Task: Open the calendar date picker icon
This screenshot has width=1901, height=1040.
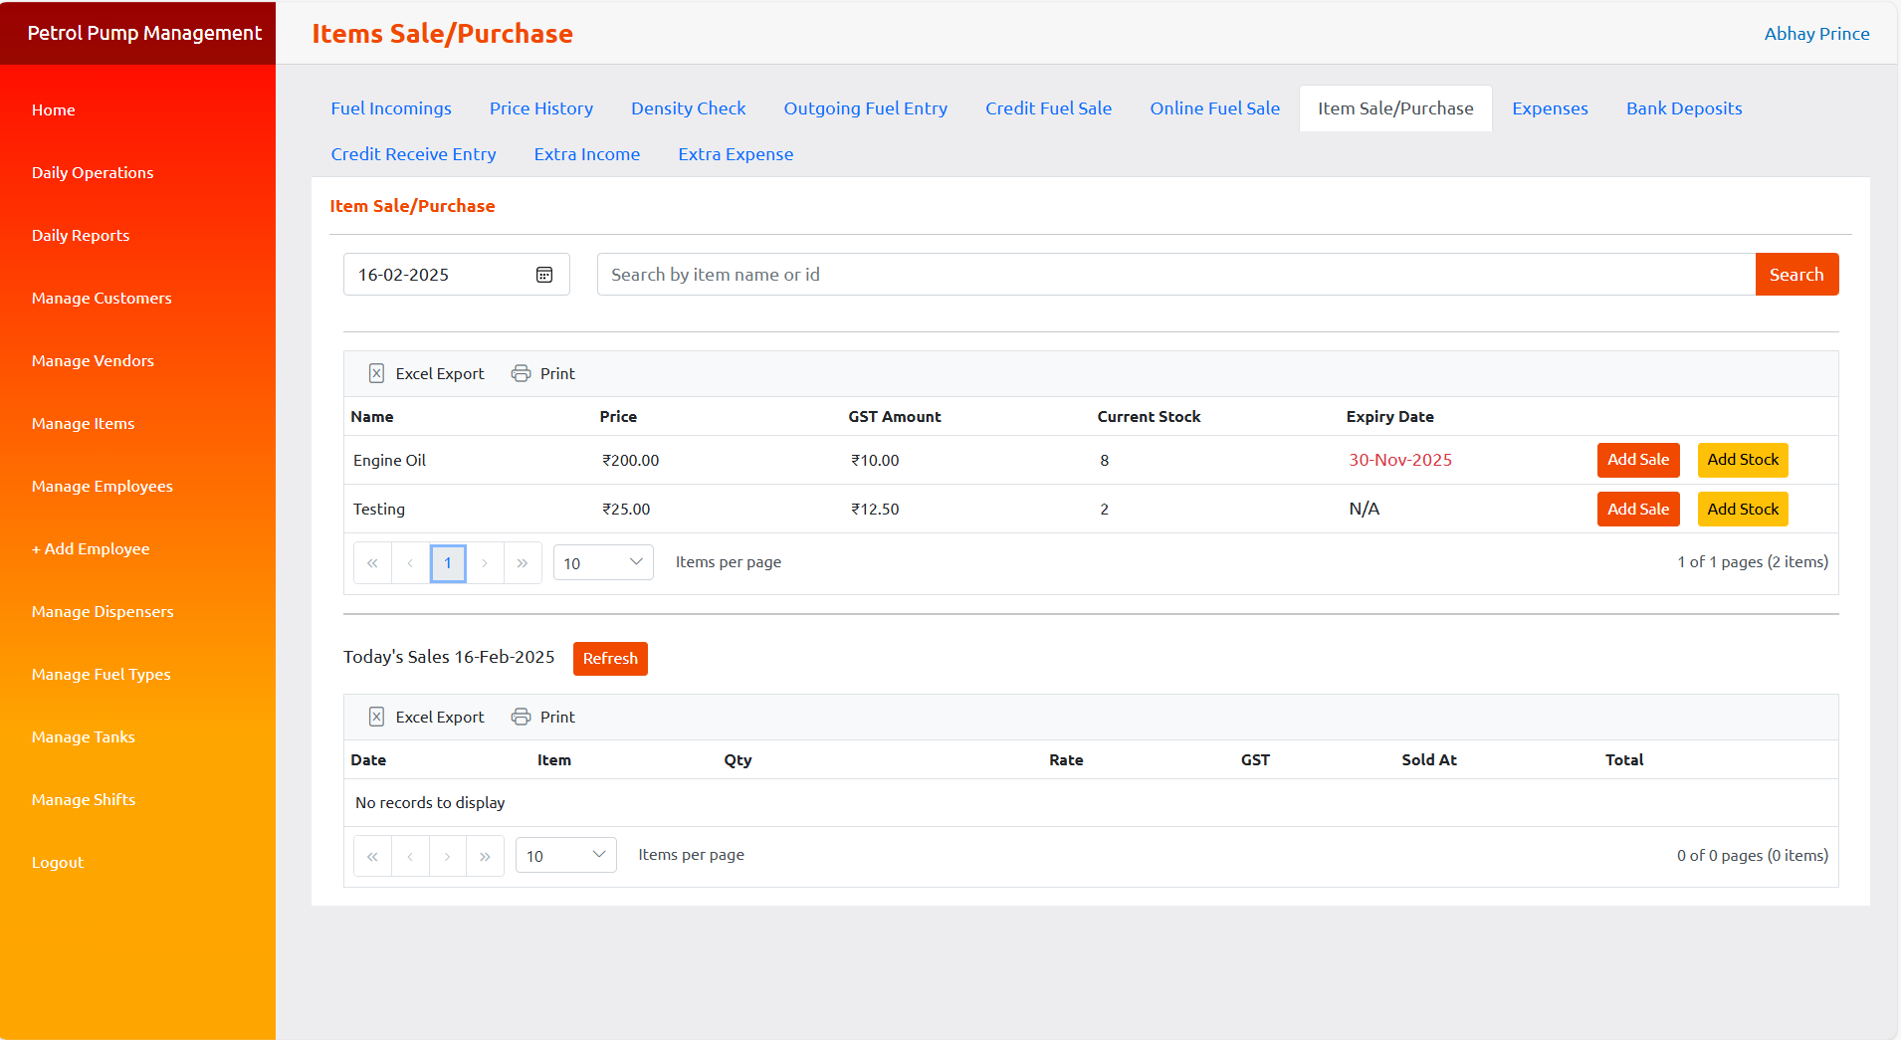Action: click(x=544, y=275)
